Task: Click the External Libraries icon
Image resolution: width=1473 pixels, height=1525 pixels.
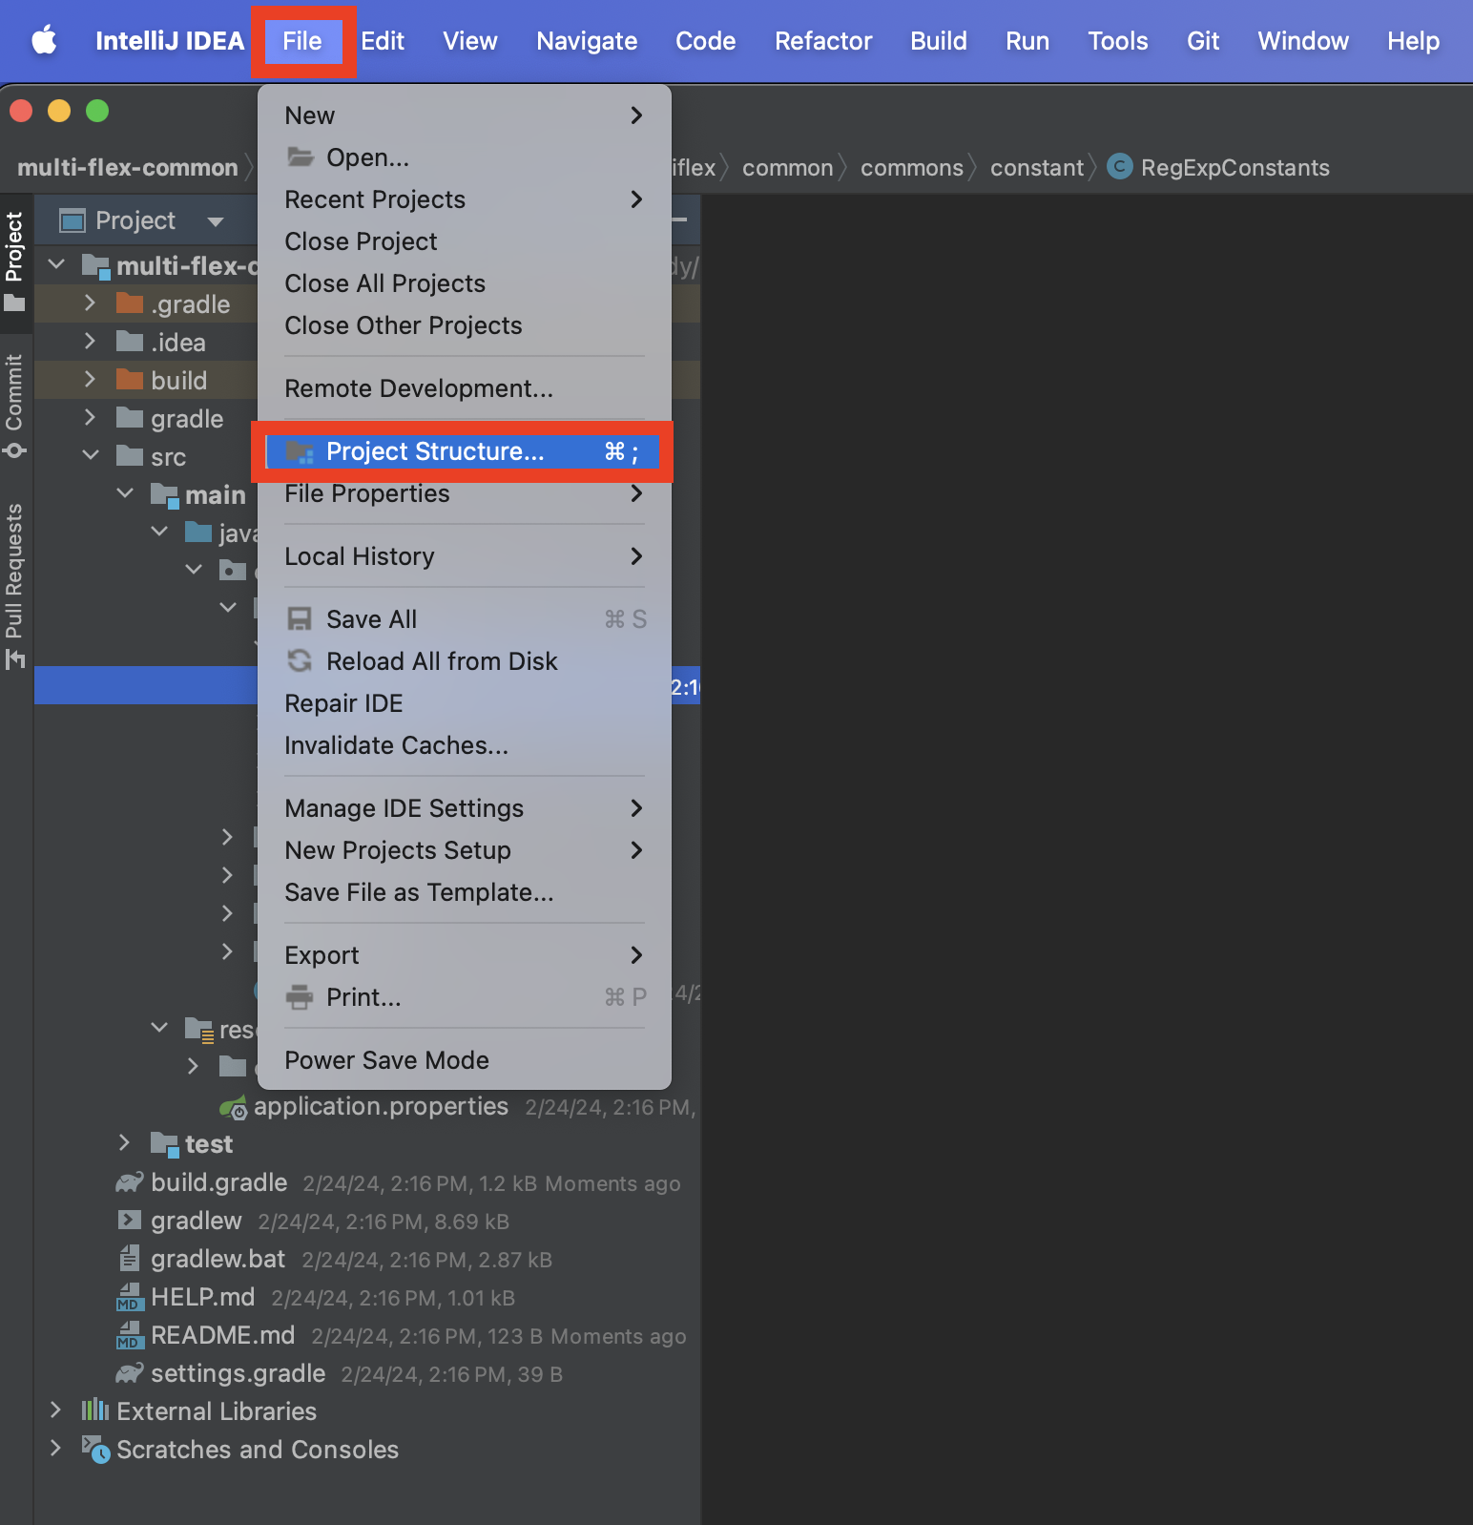Action: tap(95, 1410)
